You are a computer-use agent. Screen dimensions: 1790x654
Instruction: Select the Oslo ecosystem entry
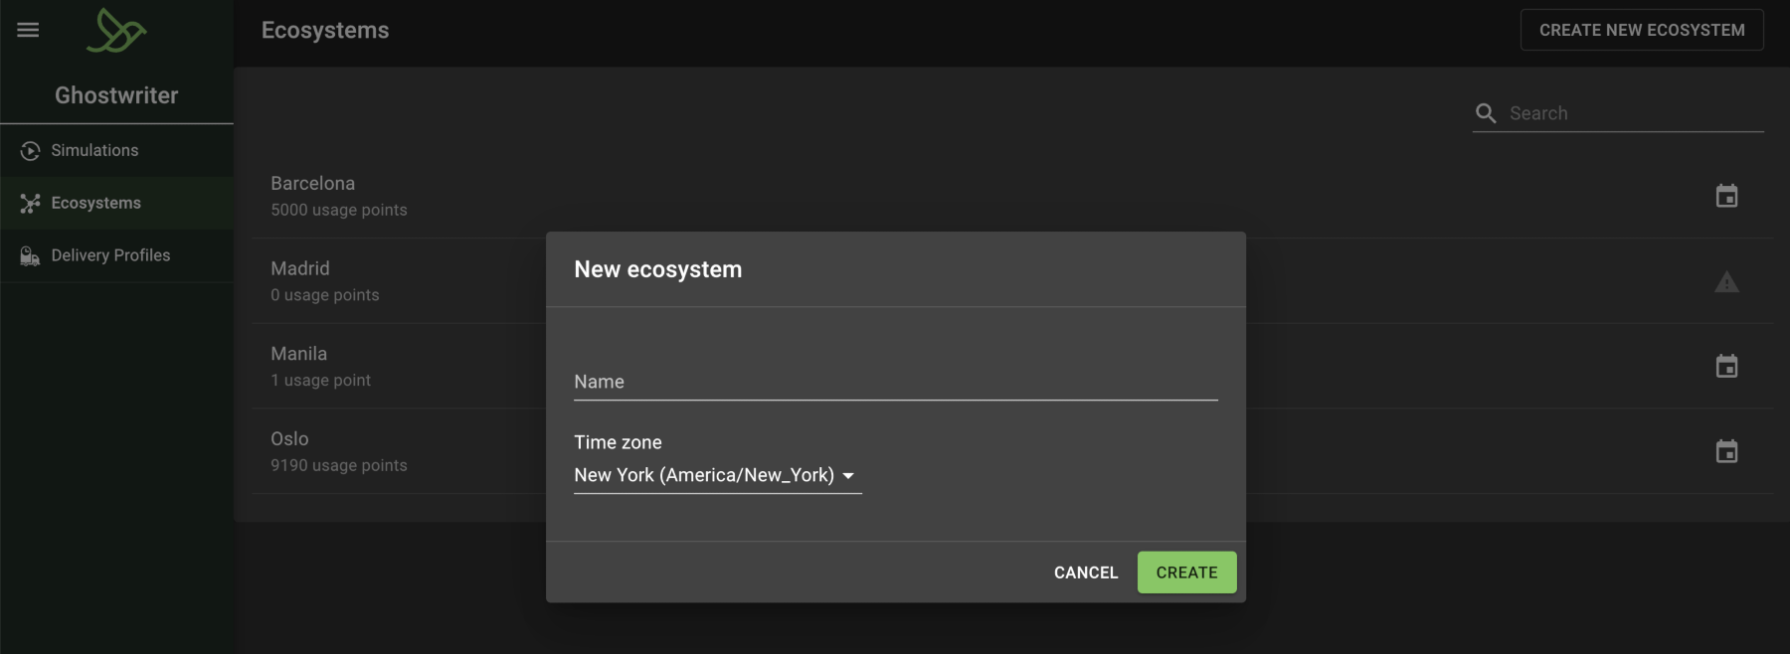point(289,437)
